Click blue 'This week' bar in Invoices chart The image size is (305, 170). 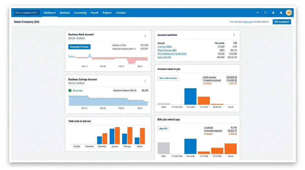point(190,96)
